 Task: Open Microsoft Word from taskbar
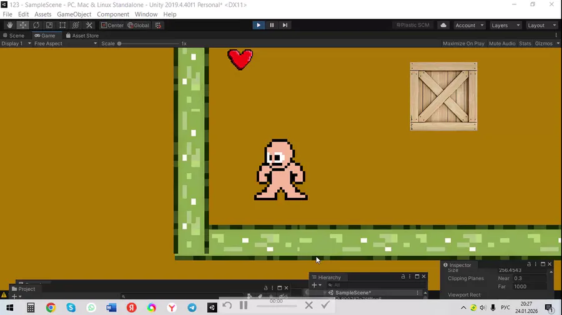tap(111, 308)
